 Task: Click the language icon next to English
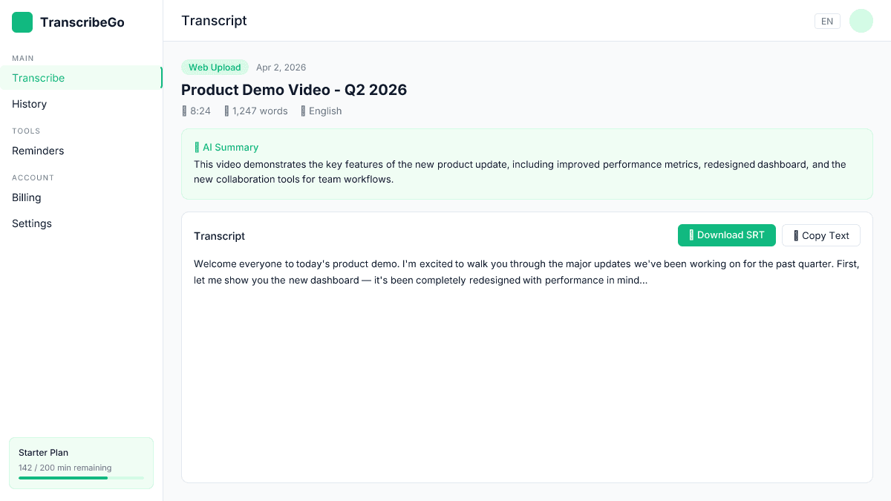(301, 111)
